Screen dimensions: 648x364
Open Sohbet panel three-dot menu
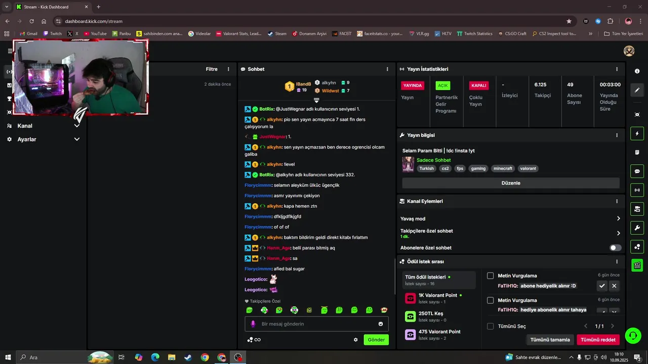click(387, 69)
